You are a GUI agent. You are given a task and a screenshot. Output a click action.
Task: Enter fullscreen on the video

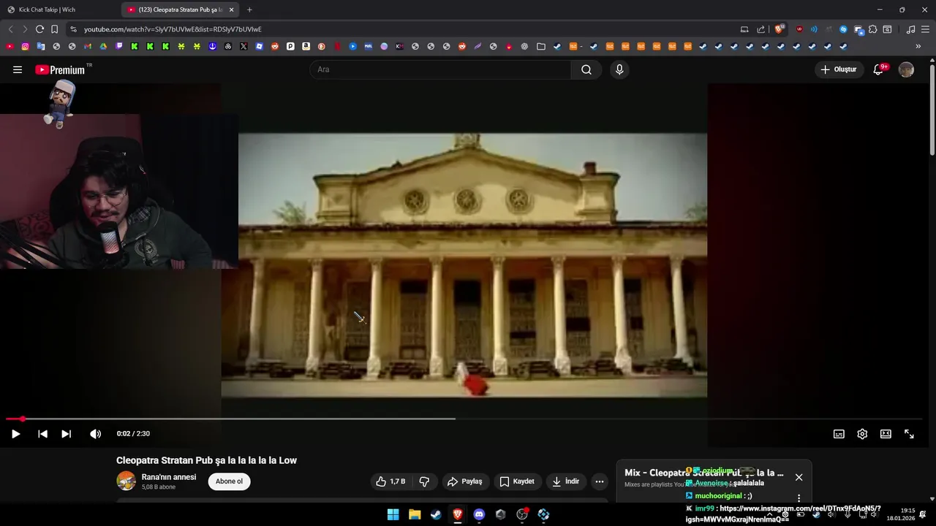909,434
